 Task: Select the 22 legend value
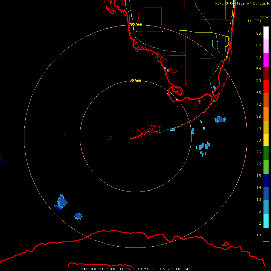coord(259,164)
